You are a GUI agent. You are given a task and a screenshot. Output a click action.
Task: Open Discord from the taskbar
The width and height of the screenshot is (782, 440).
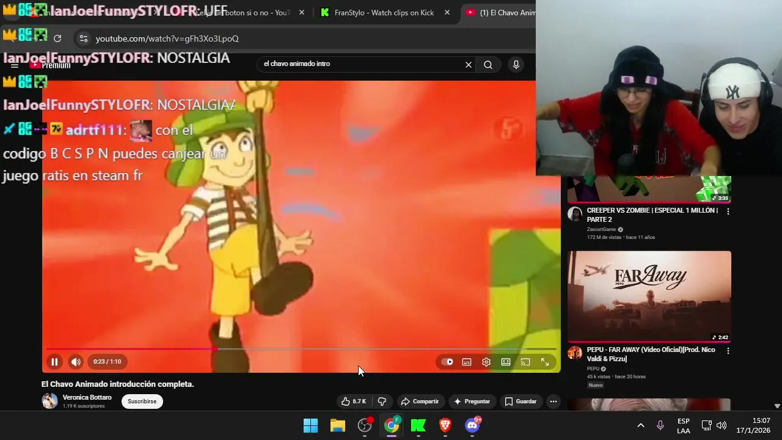472,425
